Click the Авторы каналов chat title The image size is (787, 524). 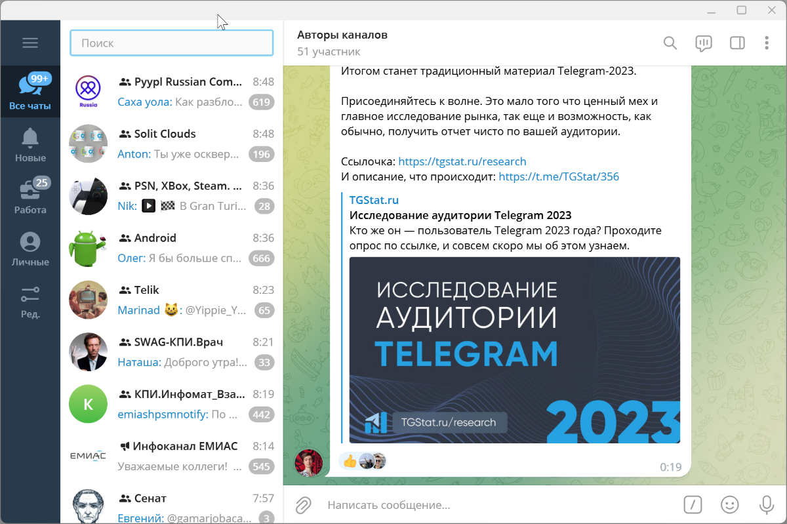coord(342,35)
